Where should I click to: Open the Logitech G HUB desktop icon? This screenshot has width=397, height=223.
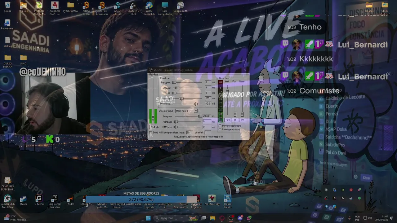[x=133, y=8]
